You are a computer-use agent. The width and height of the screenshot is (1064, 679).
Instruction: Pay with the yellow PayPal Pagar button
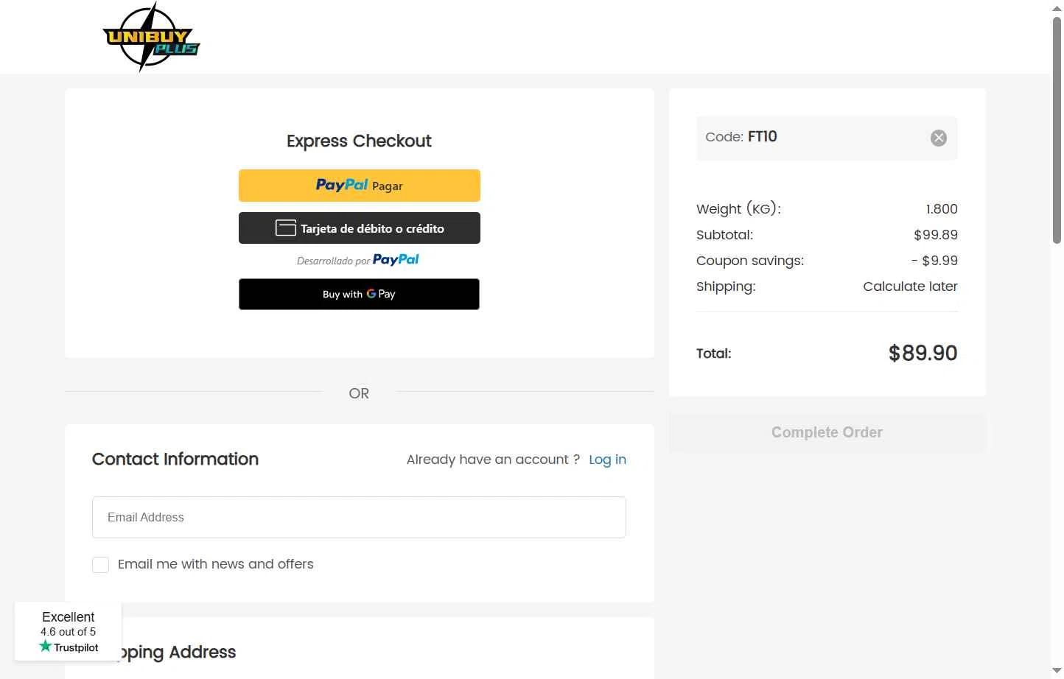pyautogui.click(x=359, y=186)
